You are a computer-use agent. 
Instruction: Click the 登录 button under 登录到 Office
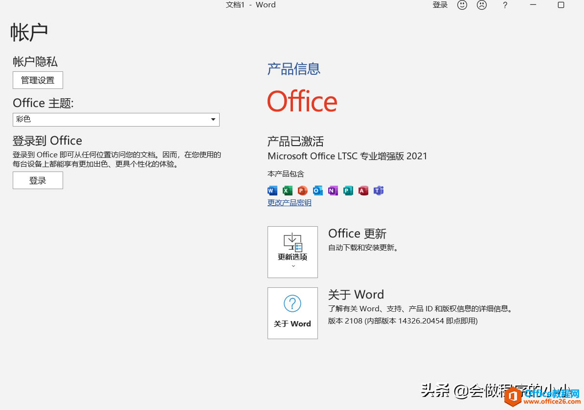point(38,180)
